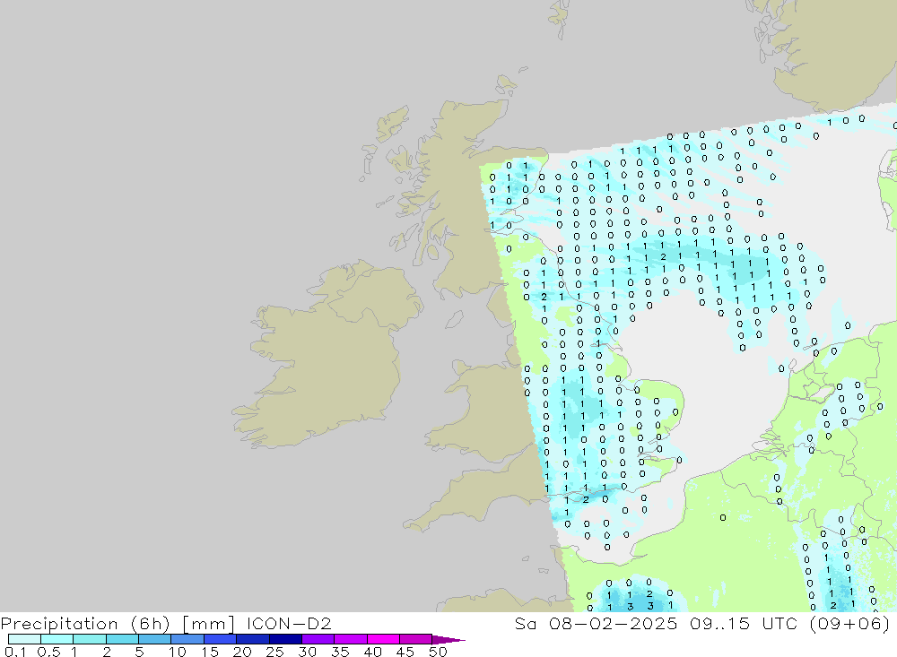
Task: Click the '50' legend scale value
Action: point(438,652)
